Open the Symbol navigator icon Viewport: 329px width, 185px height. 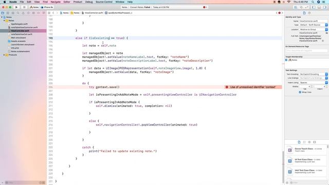pos(13,13)
